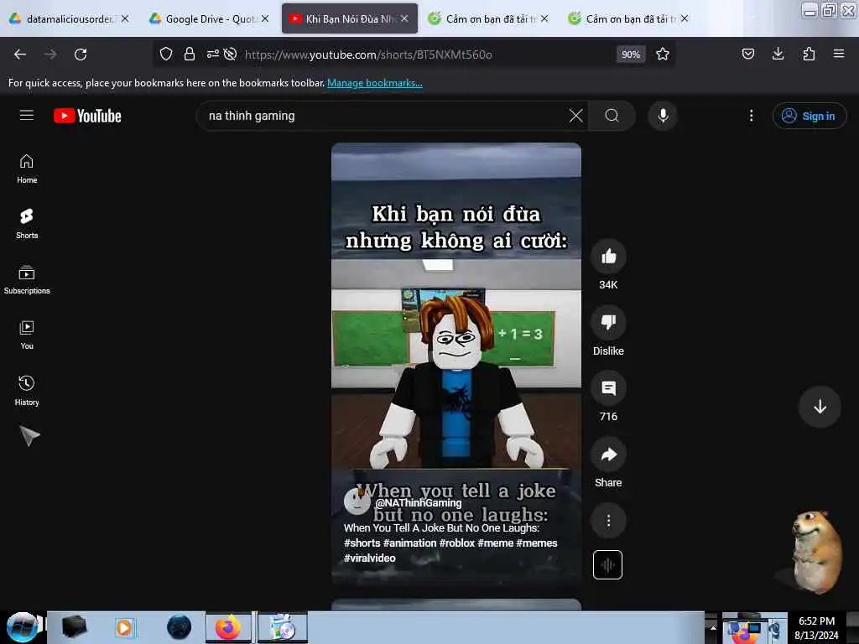Click the channel avatar on the short
Image resolution: width=859 pixels, height=644 pixels.
pyautogui.click(x=357, y=501)
